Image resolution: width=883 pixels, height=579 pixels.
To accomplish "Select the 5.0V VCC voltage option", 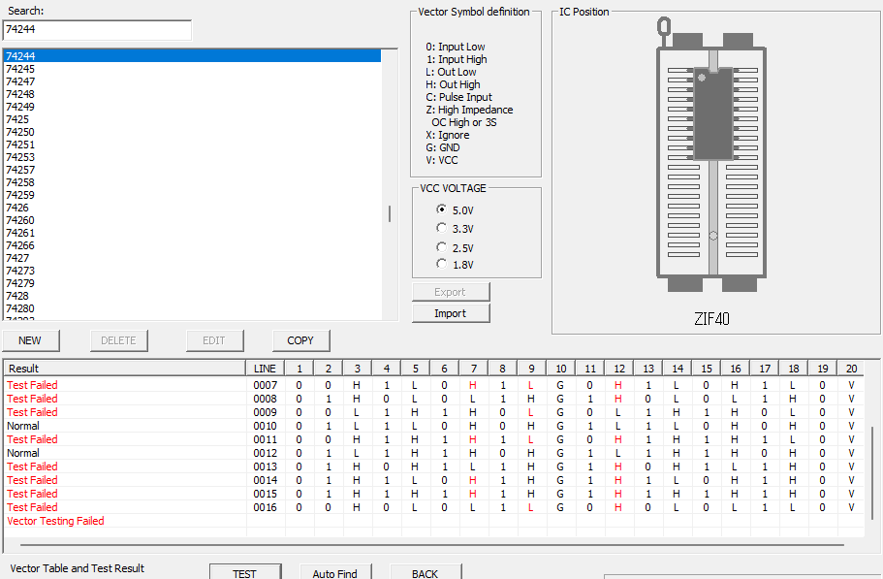I will coord(455,210).
